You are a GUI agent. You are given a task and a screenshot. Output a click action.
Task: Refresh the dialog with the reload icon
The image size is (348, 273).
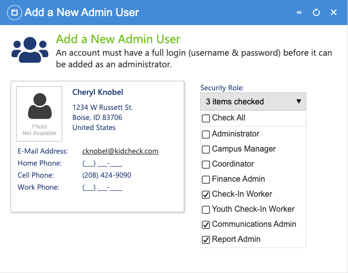click(316, 13)
